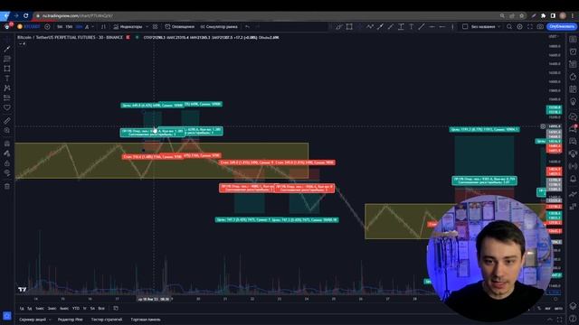
Task: Open the USDT price scale currency dropdown
Action: 554,37
